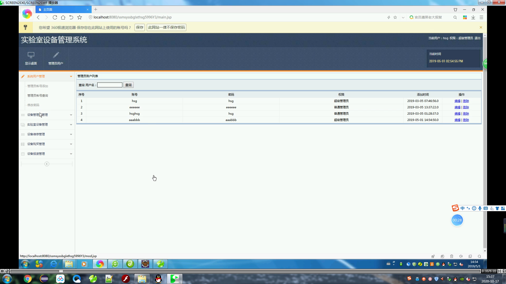Image resolution: width=506 pixels, height=284 pixels.
Task: Delete the eeeeee account row
Action: 466,108
